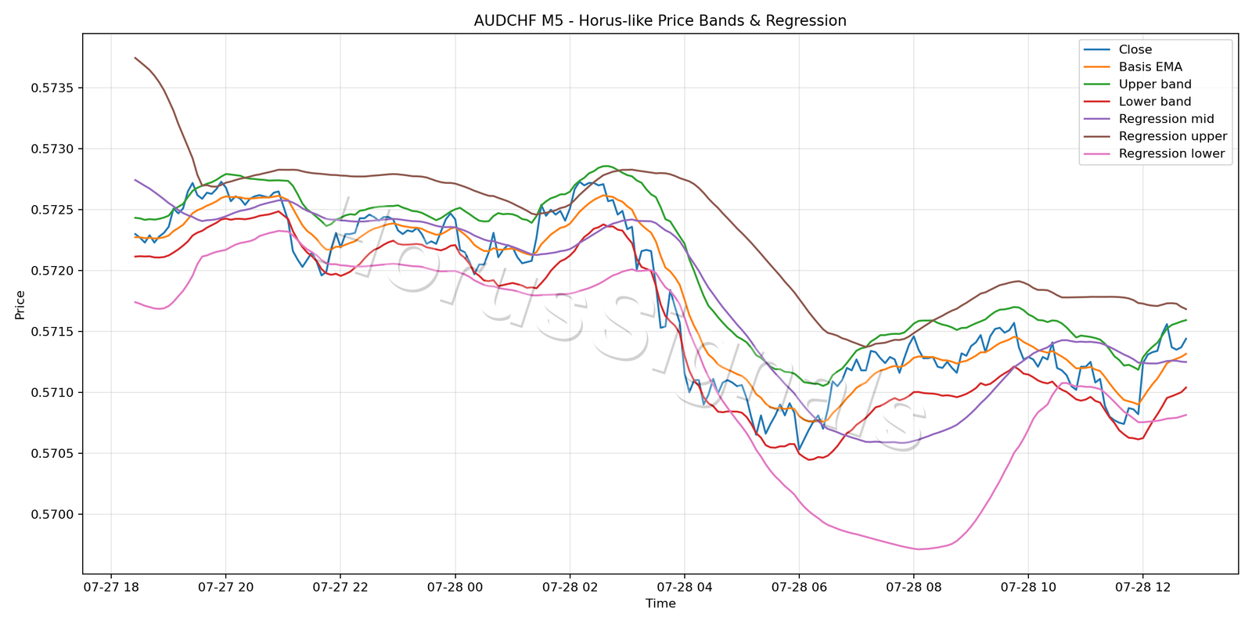Click the blue line swatch beside Close
This screenshot has height=626, width=1252.
click(x=1097, y=50)
